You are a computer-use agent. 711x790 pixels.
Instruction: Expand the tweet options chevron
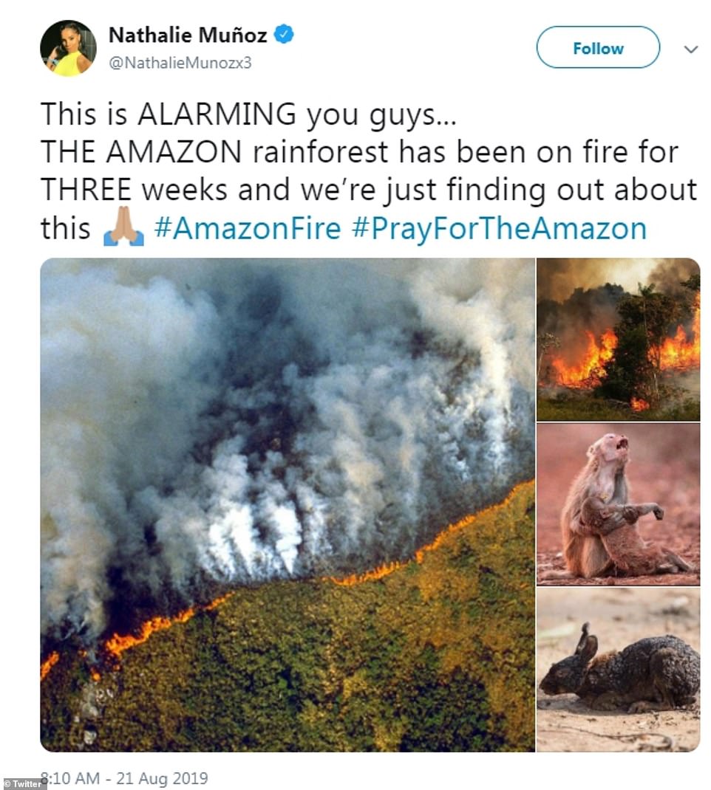click(691, 49)
